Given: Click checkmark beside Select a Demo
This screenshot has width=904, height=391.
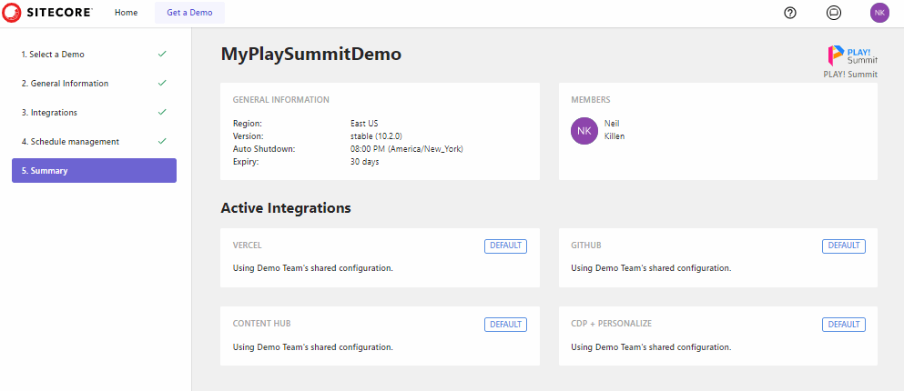Looking at the screenshot, I should [x=162, y=55].
